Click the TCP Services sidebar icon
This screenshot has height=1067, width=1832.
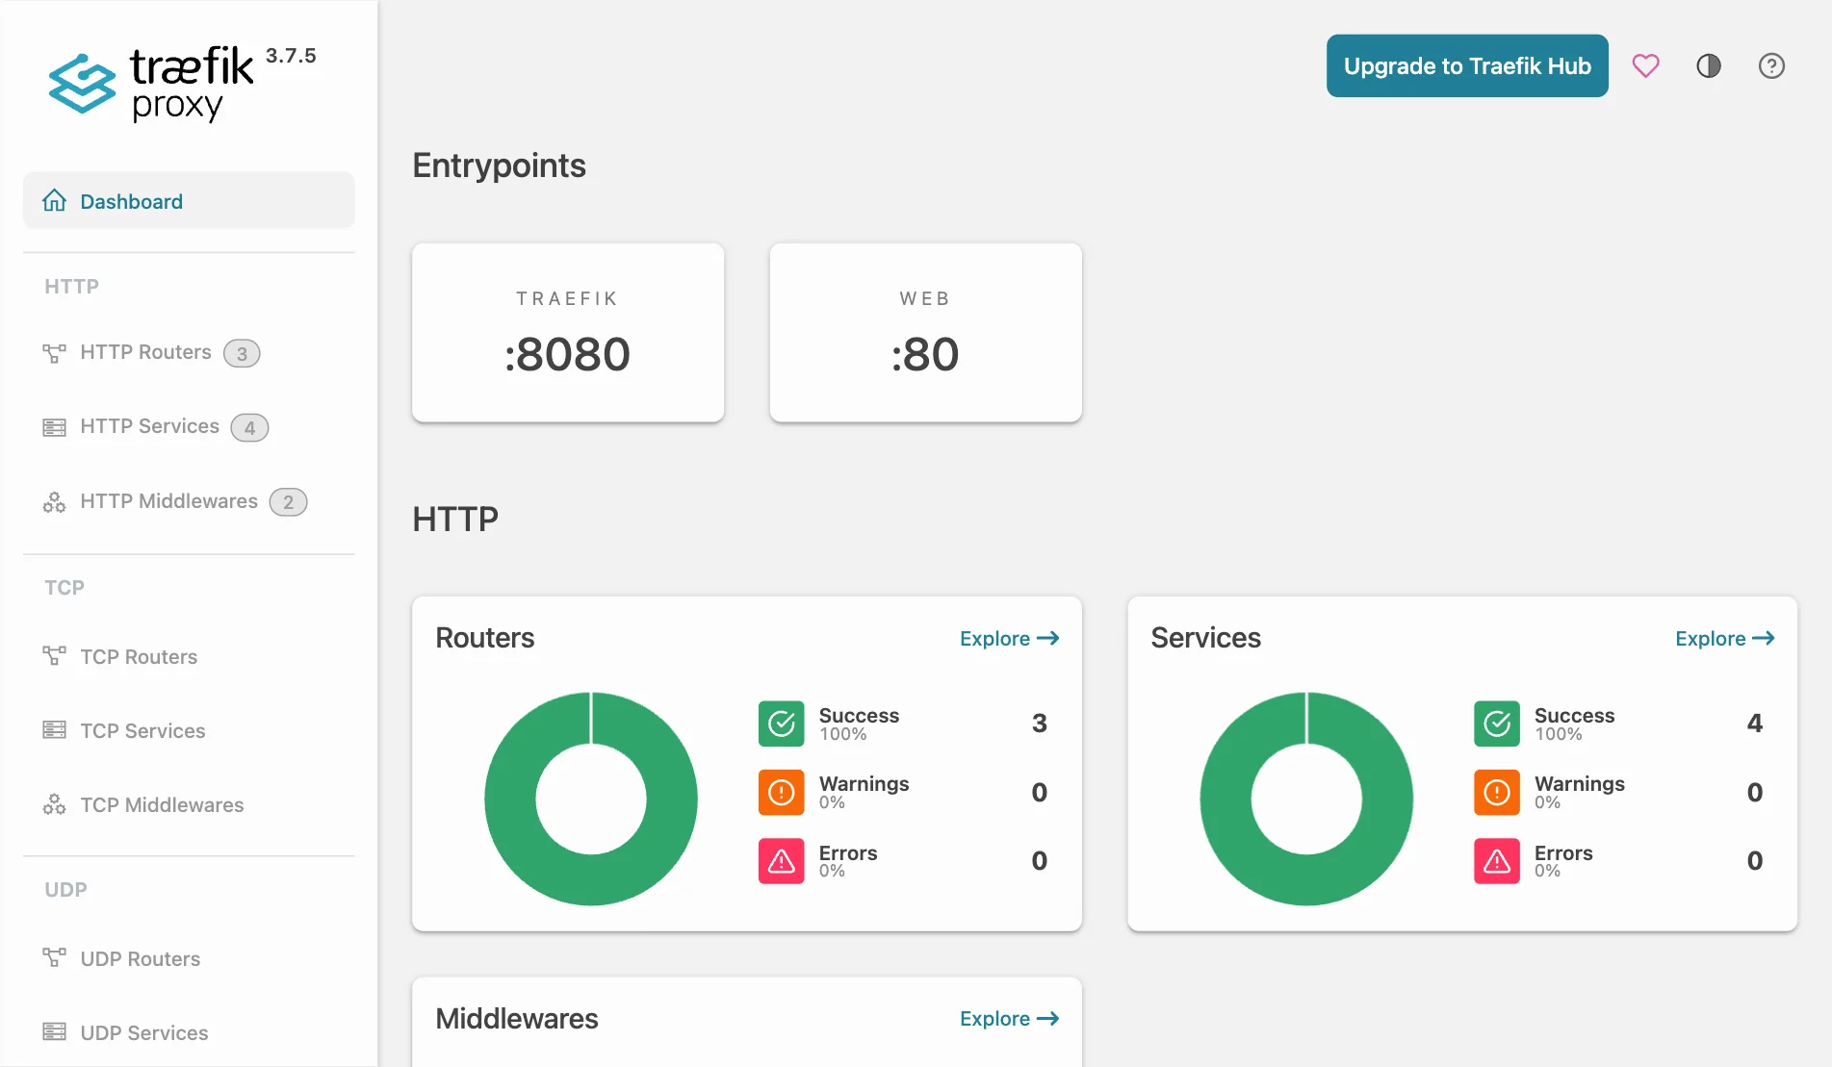tap(55, 730)
